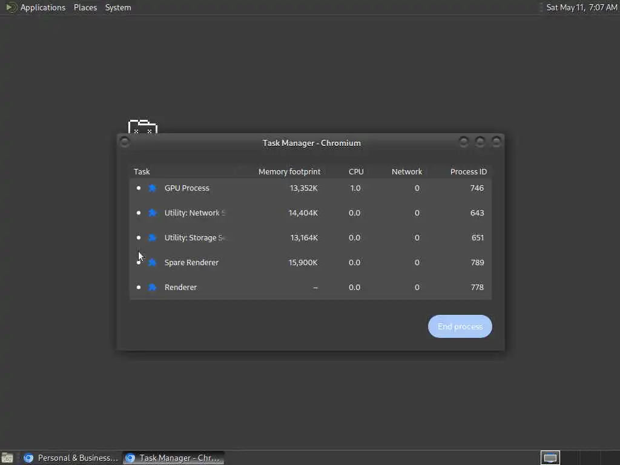Click process ID 746
This screenshot has height=465, width=620.
click(x=477, y=188)
